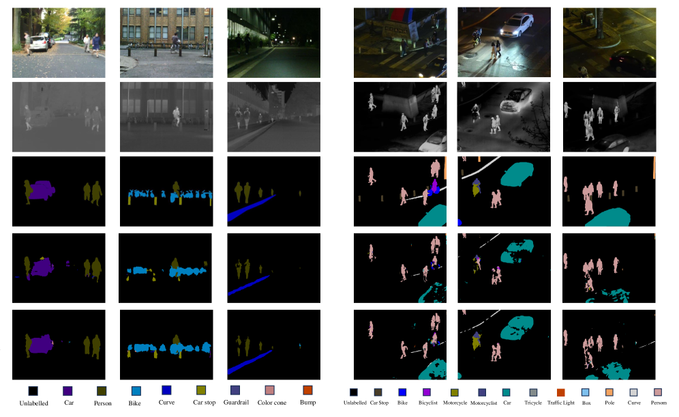679x417 pixels.
Task: Click the "Motorcyclist" legend label
Action: 484,403
